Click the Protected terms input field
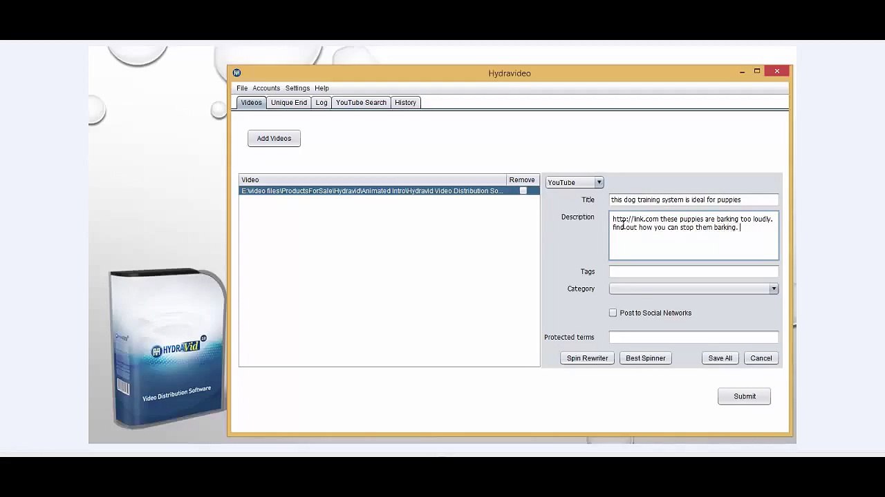The image size is (885, 497). (x=693, y=338)
